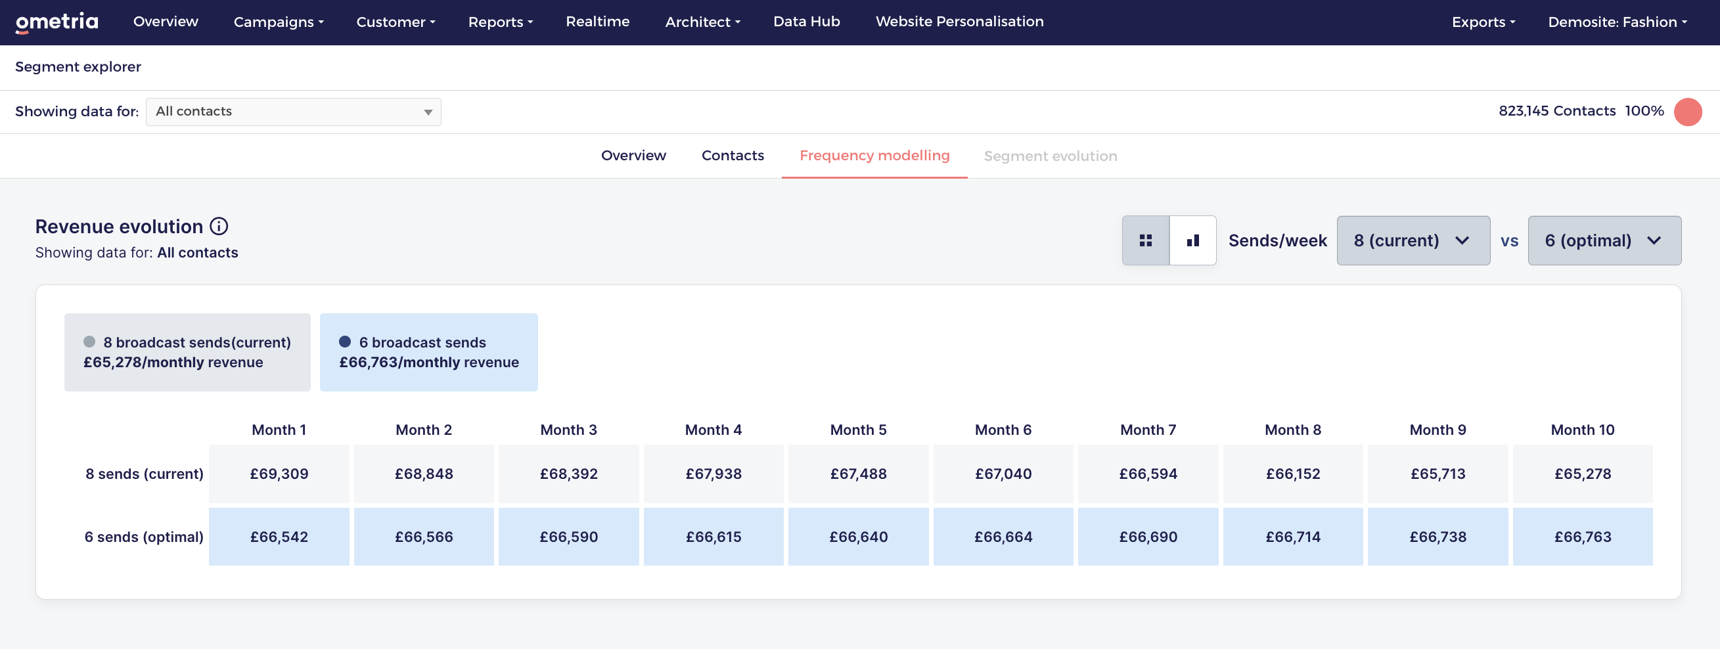Viewport: 1720px width, 649px height.
Task: Open the Exports menu
Action: click(1483, 22)
